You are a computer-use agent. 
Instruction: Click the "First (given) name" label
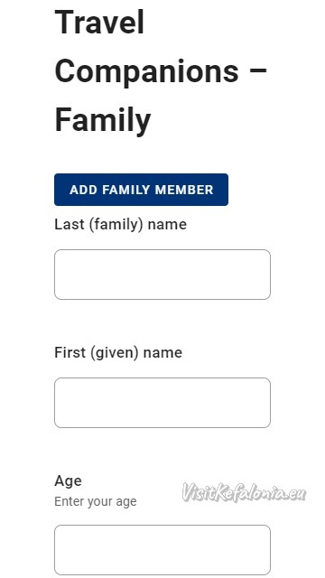click(118, 352)
